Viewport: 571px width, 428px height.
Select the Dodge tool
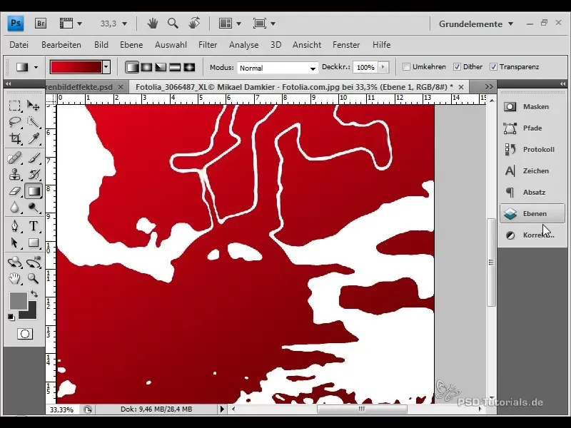click(33, 208)
